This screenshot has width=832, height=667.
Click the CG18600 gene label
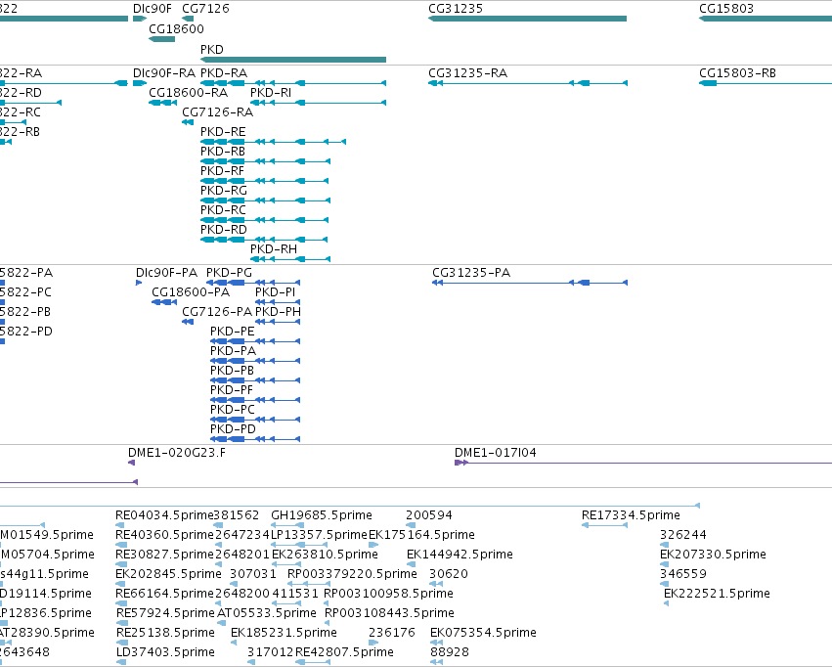(x=176, y=28)
